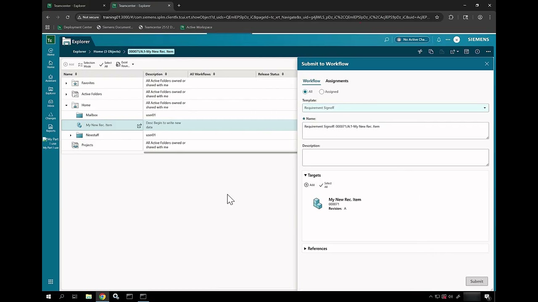
Task: Click the Copy icon in the command bar
Action: click(431, 52)
